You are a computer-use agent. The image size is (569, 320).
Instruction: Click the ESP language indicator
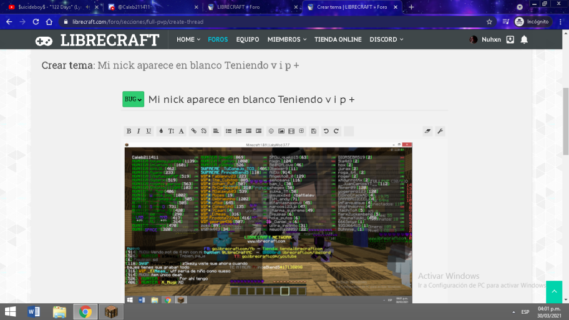[x=525, y=312]
